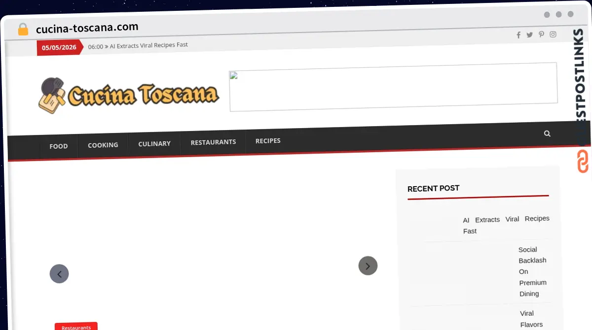Open the Twitter social icon
The width and height of the screenshot is (592, 330).
530,34
